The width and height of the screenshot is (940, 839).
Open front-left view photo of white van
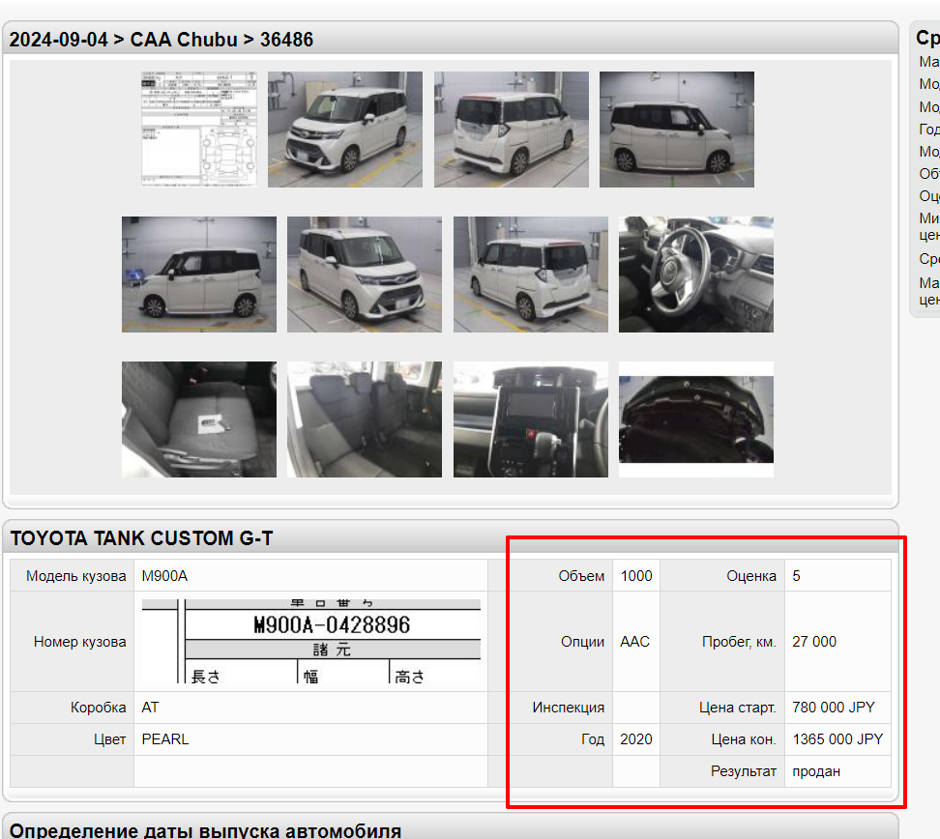tap(344, 130)
